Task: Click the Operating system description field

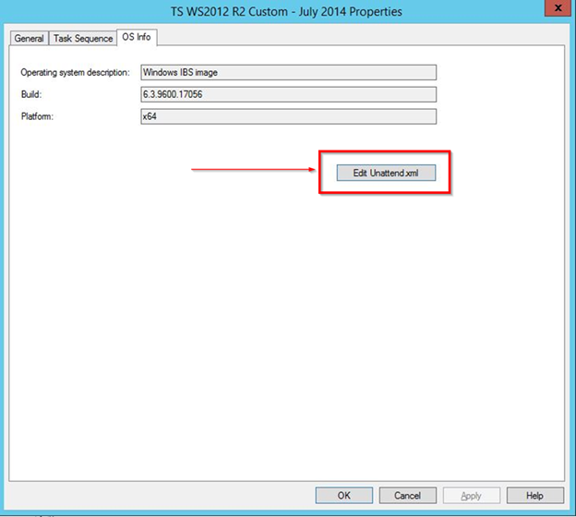Action: pyautogui.click(x=288, y=72)
